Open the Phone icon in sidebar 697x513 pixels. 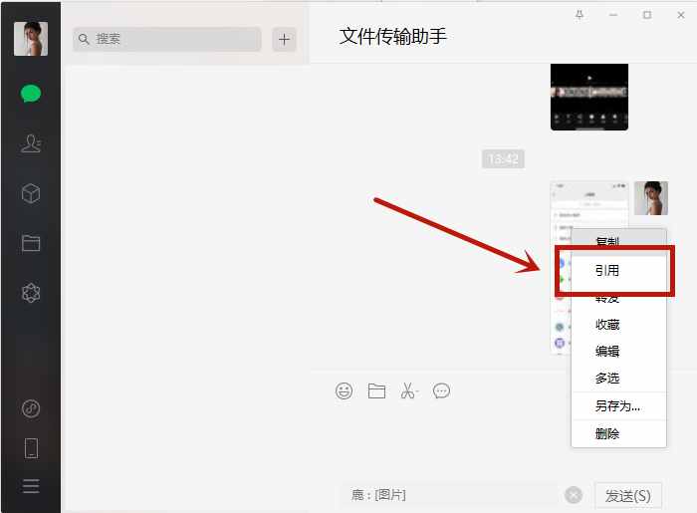pos(31,448)
